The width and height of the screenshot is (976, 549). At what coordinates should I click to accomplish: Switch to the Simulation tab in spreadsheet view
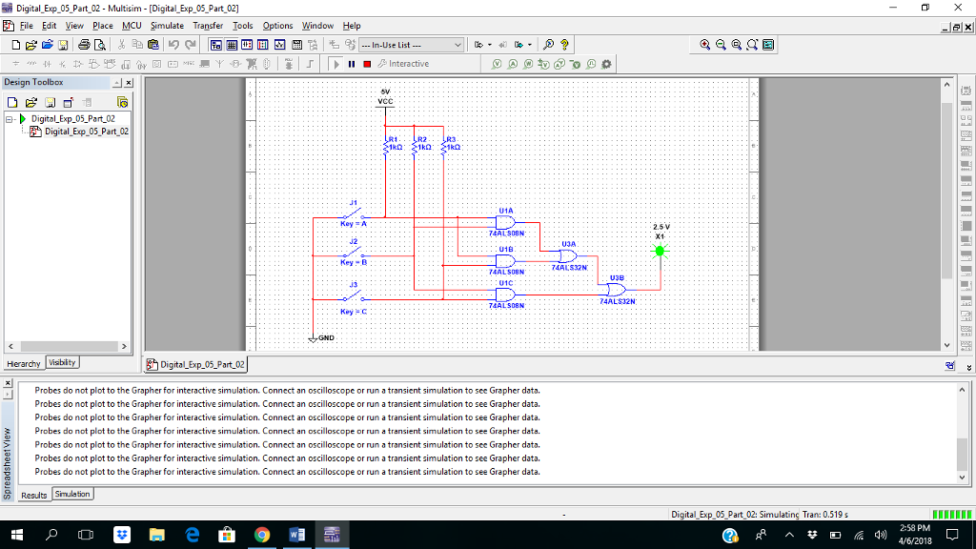tap(72, 494)
